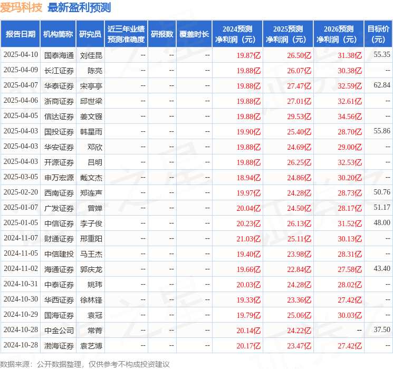Select the 申万宏源 institution cell

59,178
